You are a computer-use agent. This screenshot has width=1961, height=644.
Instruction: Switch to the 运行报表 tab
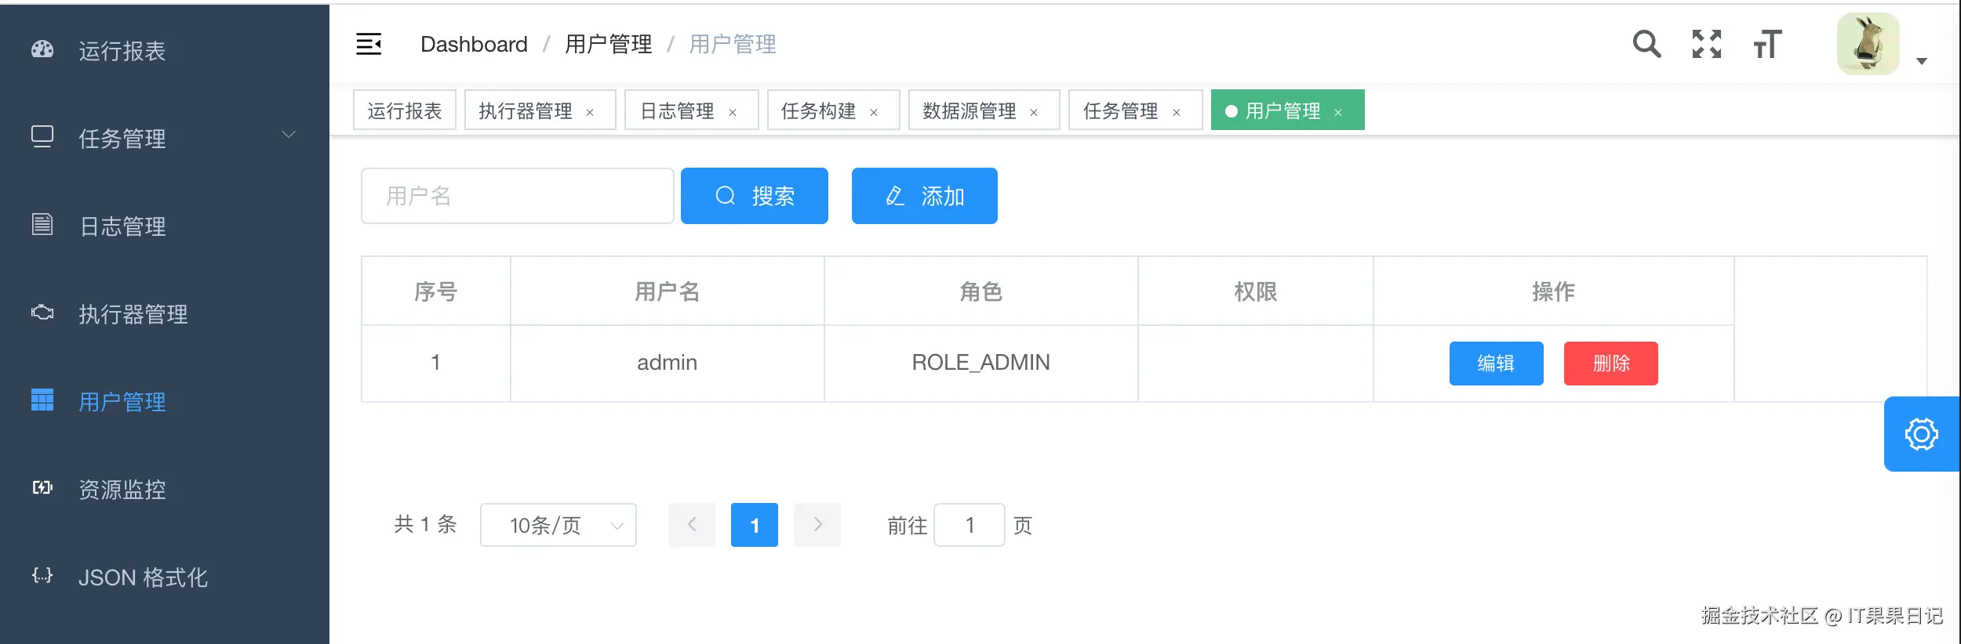pos(405,110)
